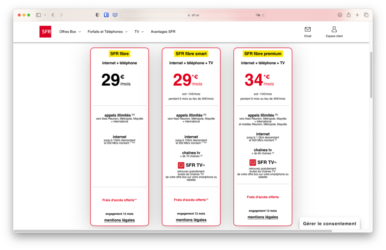386x250 pixels.
Task: Open the Safari downloads icon
Action: pyautogui.click(x=340, y=15)
